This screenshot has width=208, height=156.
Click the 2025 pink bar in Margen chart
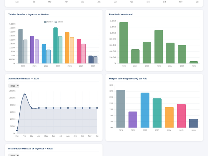coord(181,116)
